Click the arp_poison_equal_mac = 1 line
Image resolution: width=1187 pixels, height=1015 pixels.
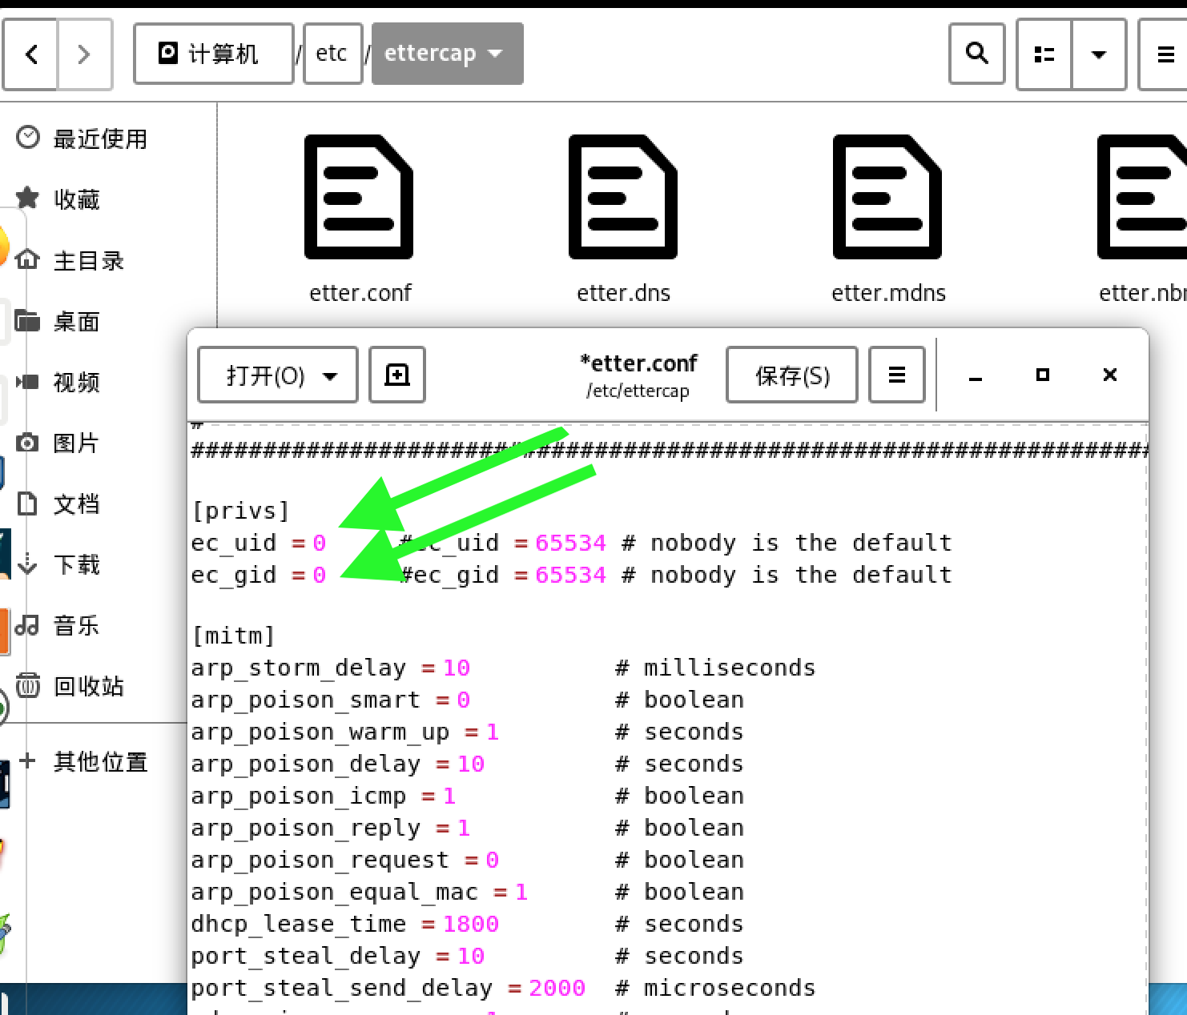[360, 892]
